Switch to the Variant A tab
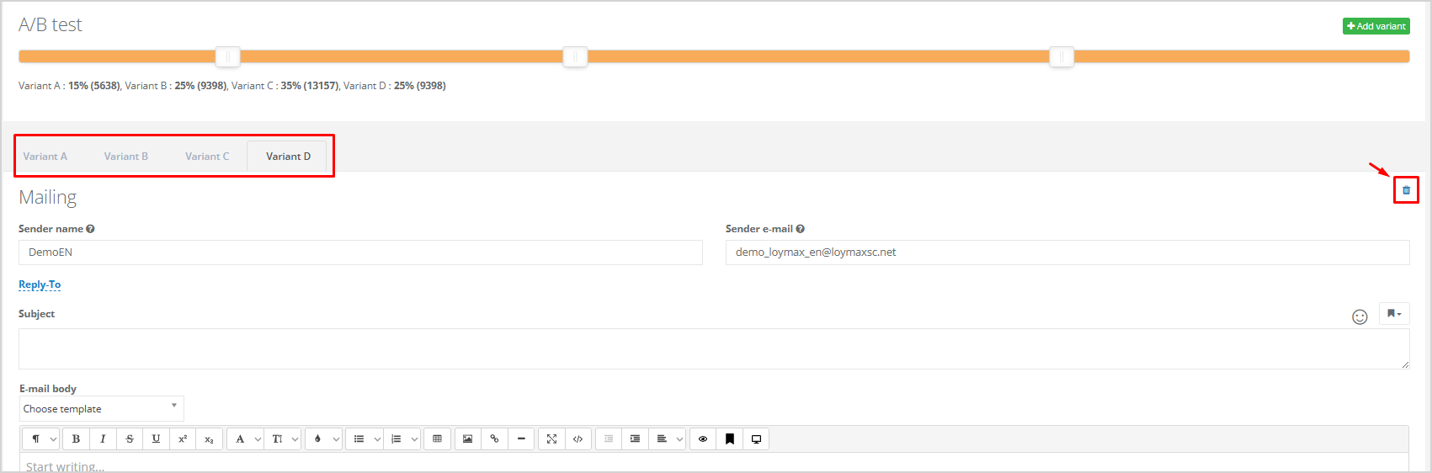This screenshot has height=473, width=1432. tap(45, 157)
